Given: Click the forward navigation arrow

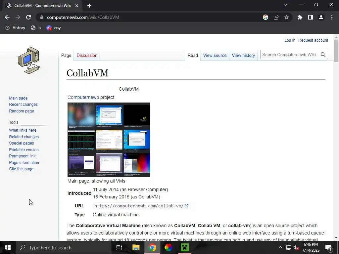Looking at the screenshot, I should coord(18,17).
